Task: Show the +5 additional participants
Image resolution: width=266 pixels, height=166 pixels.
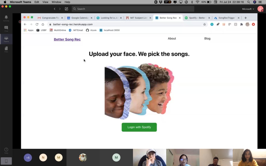Action: (28, 158)
